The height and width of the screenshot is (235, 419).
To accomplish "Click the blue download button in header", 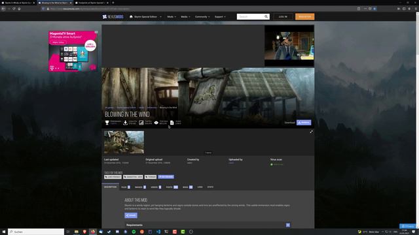I will coord(304,123).
